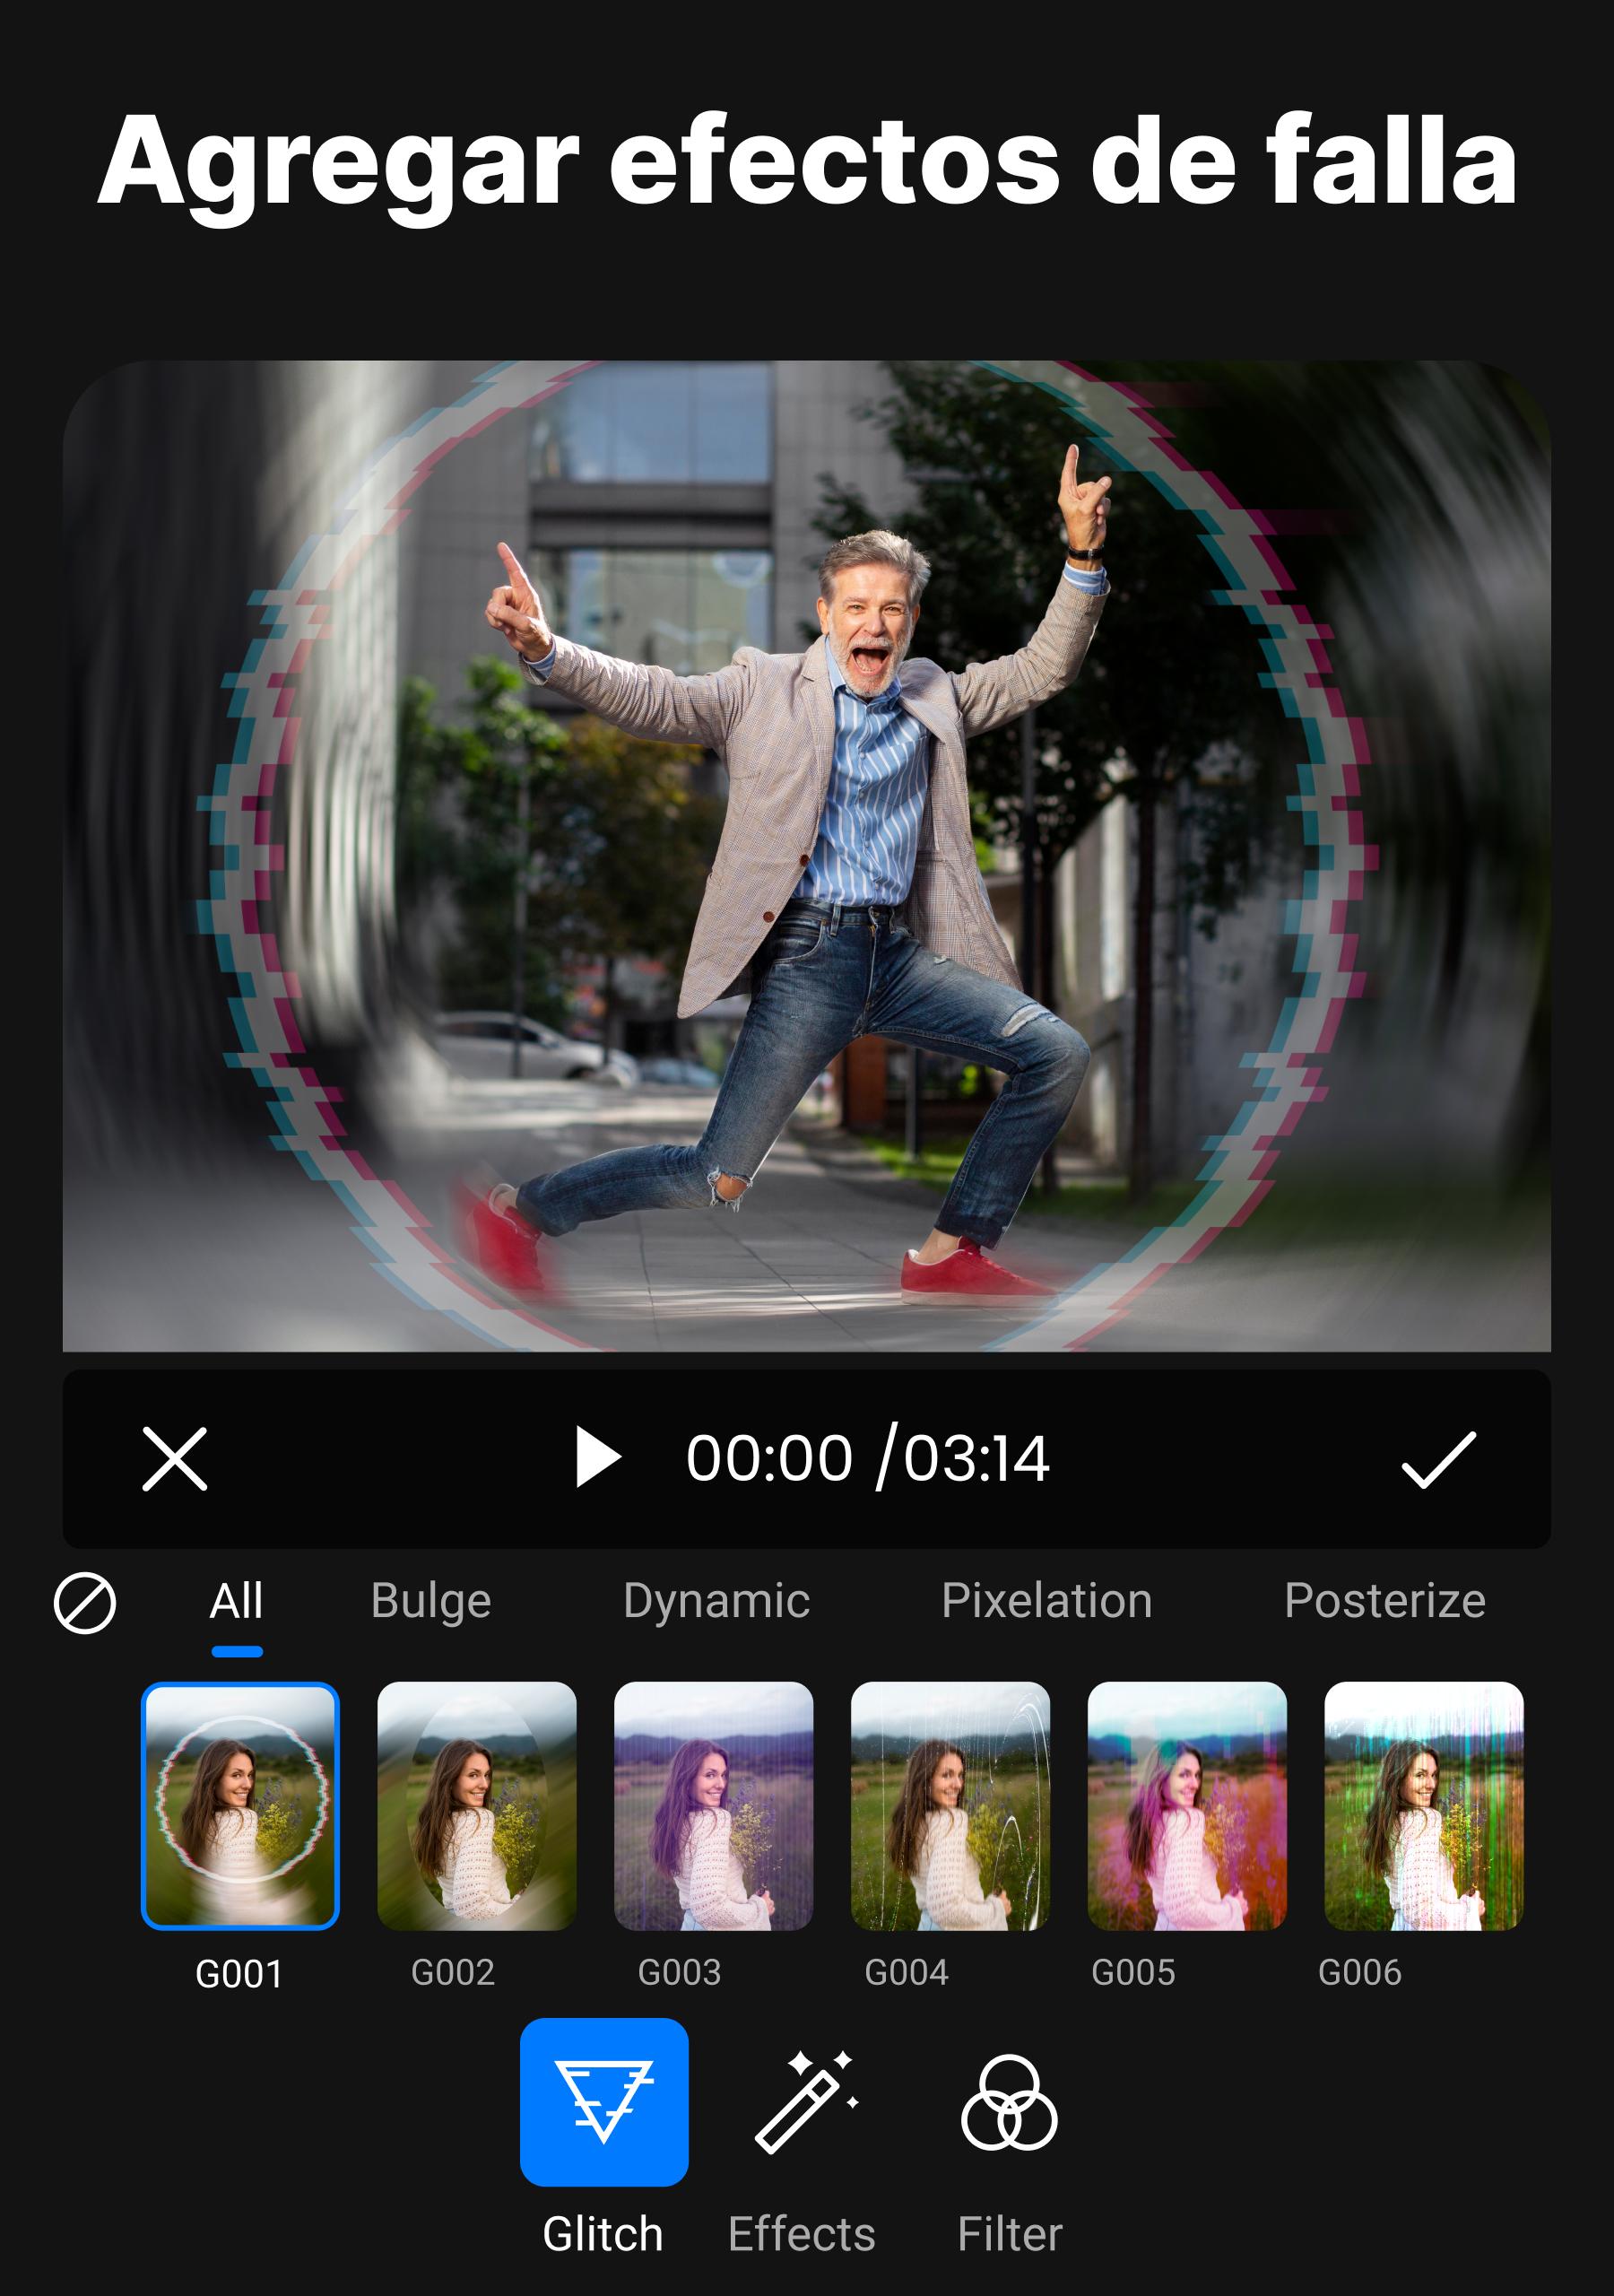Cancel the glitch edit with the X icon
This screenshot has width=1614, height=2296.
click(175, 1459)
